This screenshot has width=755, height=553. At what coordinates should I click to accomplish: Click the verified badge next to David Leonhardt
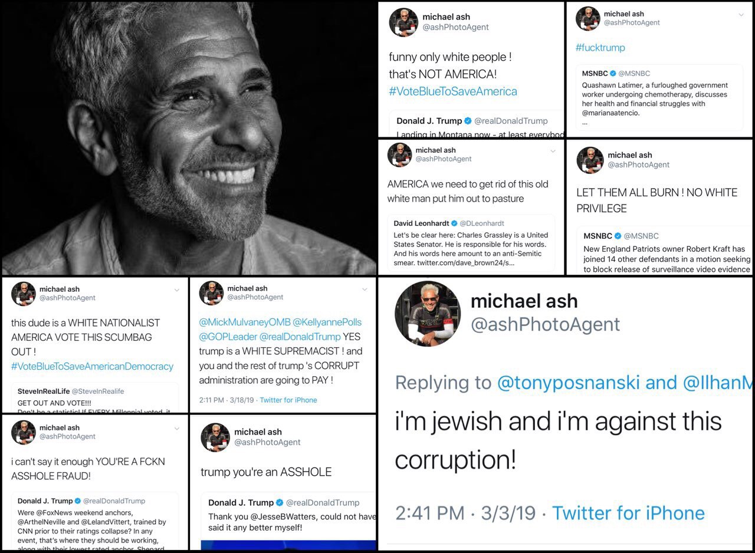coord(455,224)
